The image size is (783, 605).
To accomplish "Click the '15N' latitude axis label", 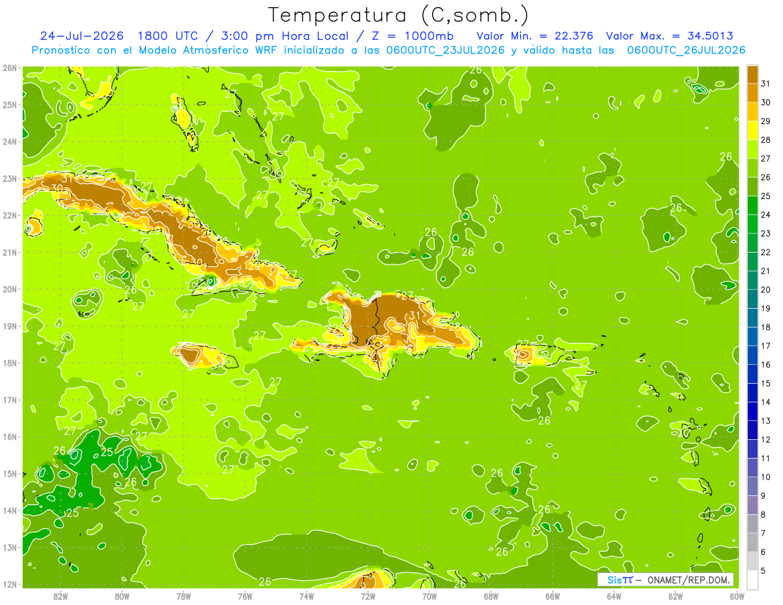I will point(9,474).
